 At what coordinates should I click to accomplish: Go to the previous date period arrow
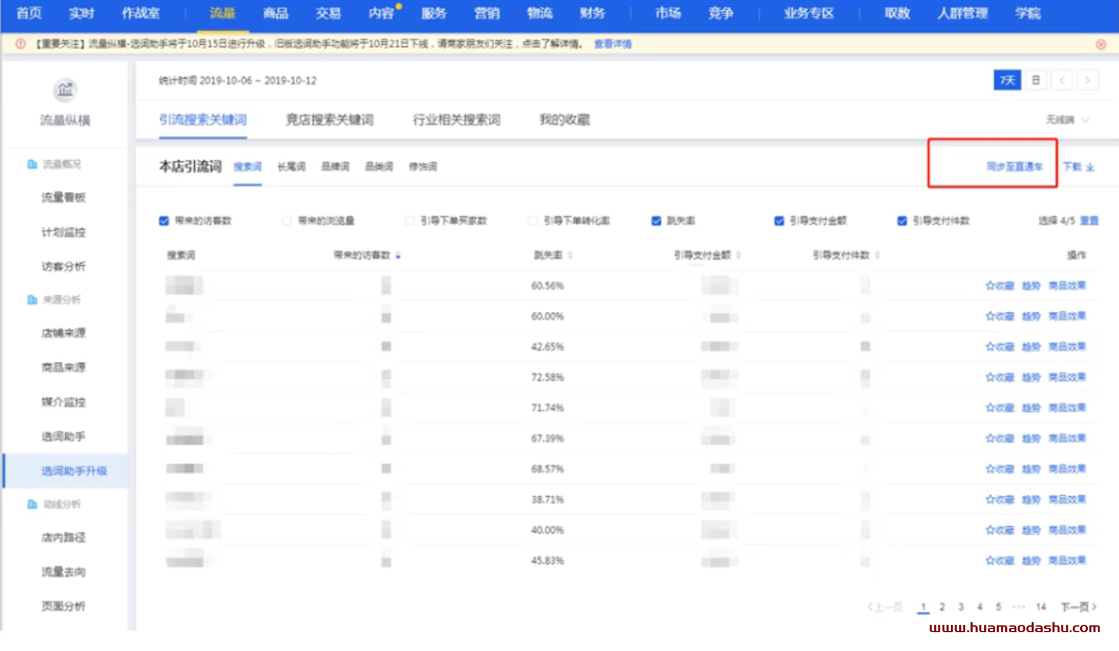point(1062,80)
